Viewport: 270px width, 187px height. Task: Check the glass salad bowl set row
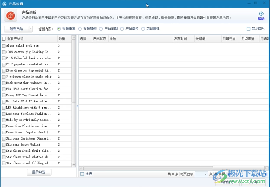coord(4,46)
